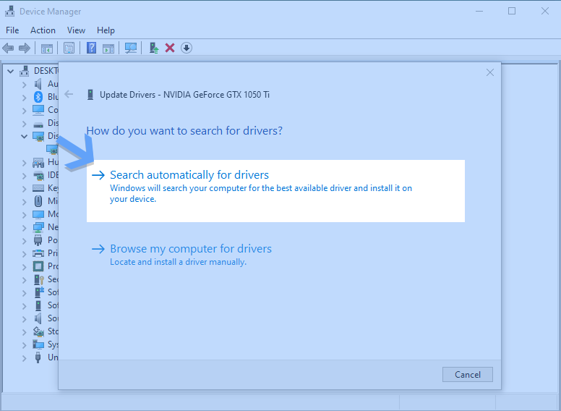This screenshot has width=561, height=411.
Task: Click the Human Interface Devices icon
Action: coord(38,163)
